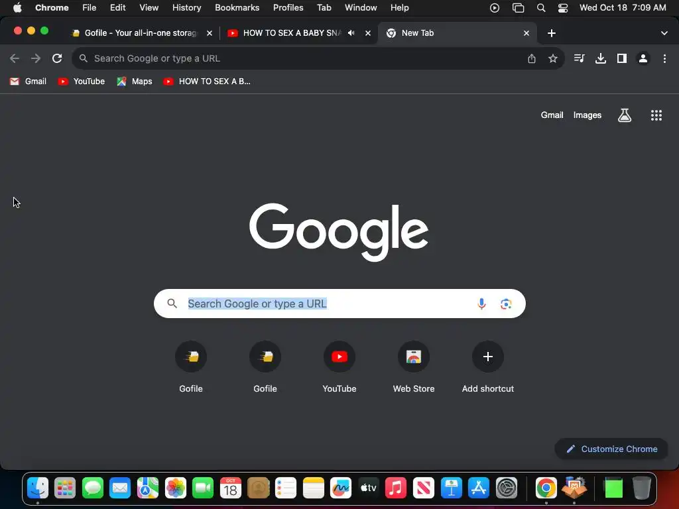Screen dimensions: 679x509
Task: Click the Gmail link near Images
Action: click(552, 115)
